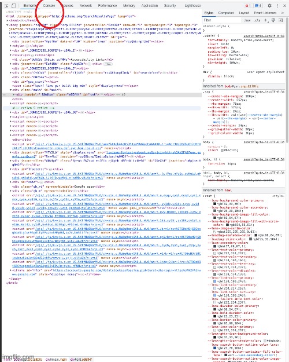Toggle the :hov element state button

pyautogui.click(x=247, y=20)
